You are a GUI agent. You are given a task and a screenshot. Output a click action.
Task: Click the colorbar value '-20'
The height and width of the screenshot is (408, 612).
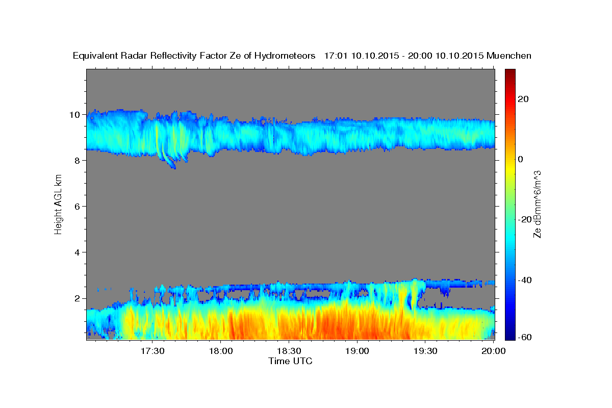pos(524,219)
